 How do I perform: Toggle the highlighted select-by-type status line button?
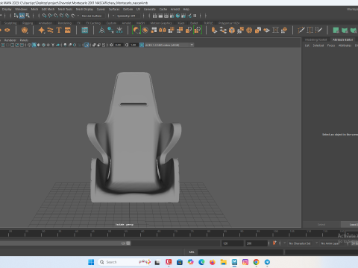point(22,16)
